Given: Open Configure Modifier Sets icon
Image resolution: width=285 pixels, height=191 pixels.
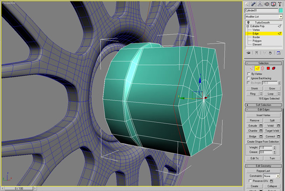Looking at the screenshot, I should tap(279, 53).
